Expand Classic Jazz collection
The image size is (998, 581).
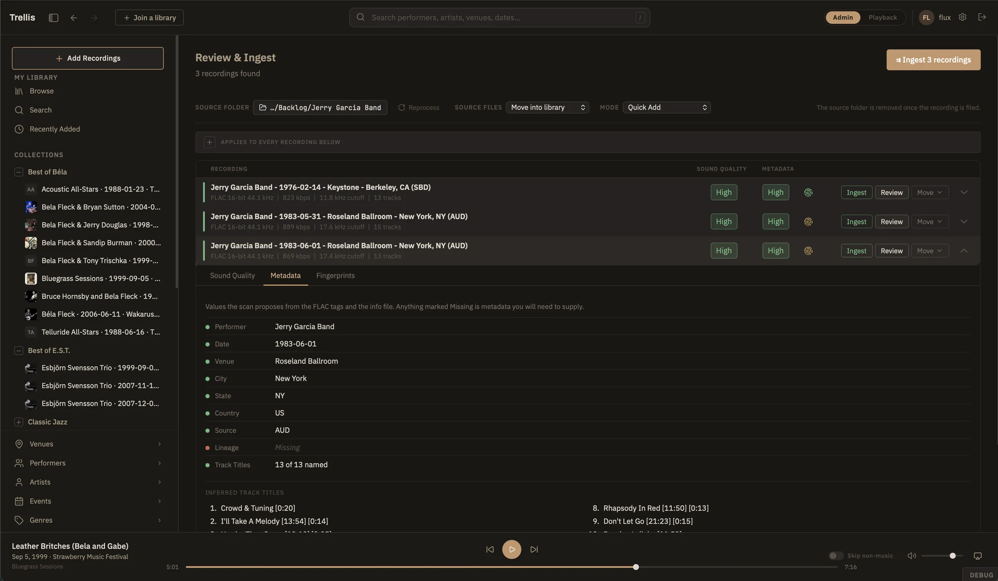tap(18, 422)
